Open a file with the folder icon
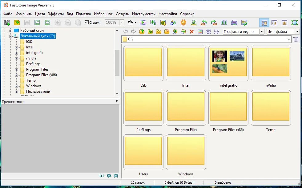This screenshot has height=188, width=302. (17, 22)
